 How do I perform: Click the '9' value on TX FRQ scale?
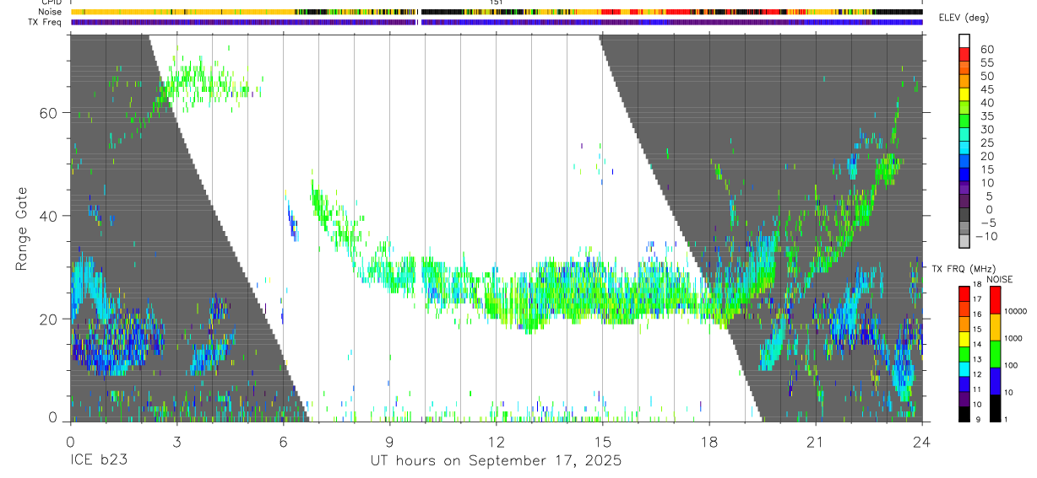(979, 419)
